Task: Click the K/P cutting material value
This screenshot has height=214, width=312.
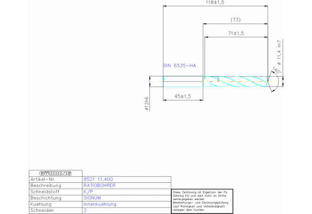Action: [x=88, y=192]
